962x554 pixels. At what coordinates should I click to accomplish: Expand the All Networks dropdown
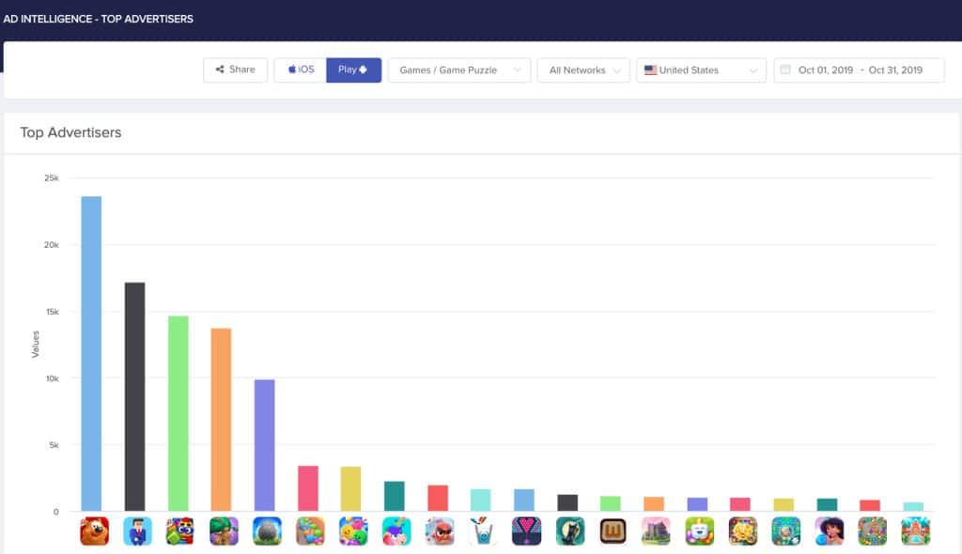click(583, 69)
